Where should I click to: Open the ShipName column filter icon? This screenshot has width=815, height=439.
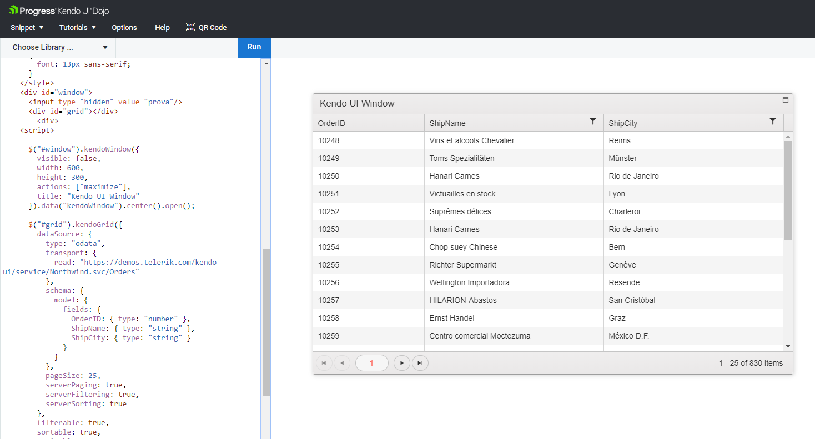point(593,121)
